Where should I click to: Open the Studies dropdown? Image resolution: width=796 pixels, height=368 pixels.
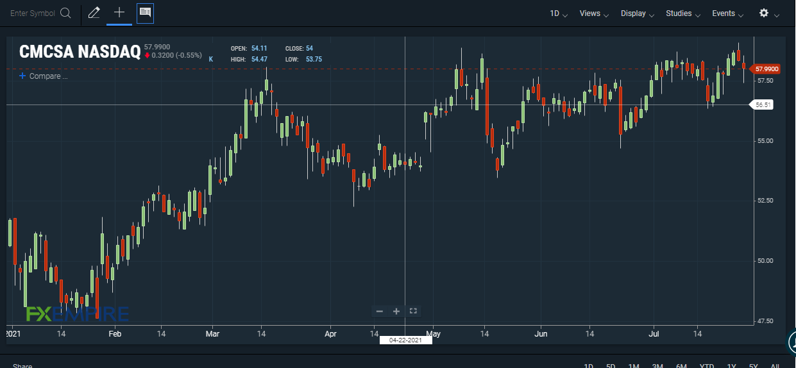pyautogui.click(x=683, y=13)
